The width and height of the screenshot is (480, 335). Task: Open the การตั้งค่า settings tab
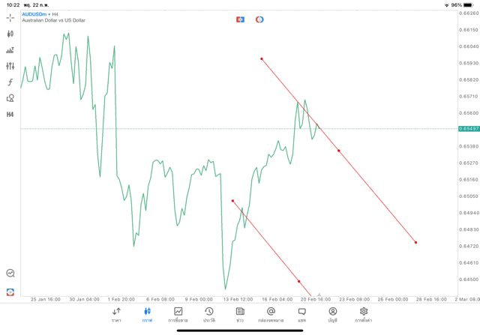pos(364,315)
